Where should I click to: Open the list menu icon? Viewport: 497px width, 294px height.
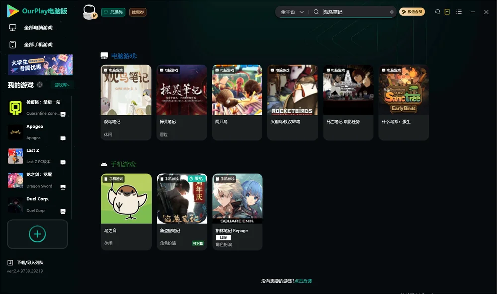[459, 12]
